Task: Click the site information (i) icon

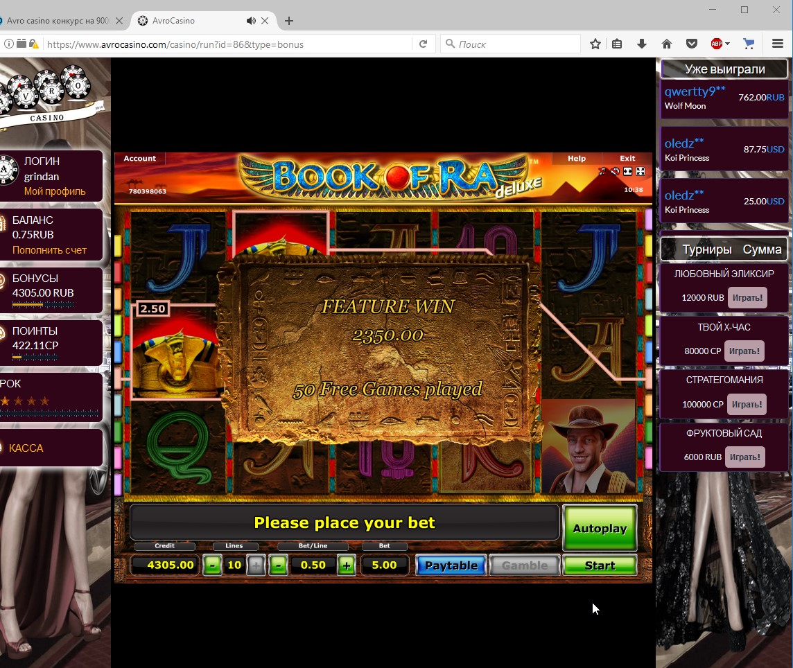Action: [8, 44]
